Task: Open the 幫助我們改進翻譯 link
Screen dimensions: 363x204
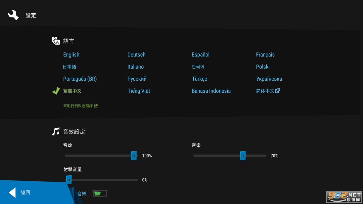Action: [78, 106]
